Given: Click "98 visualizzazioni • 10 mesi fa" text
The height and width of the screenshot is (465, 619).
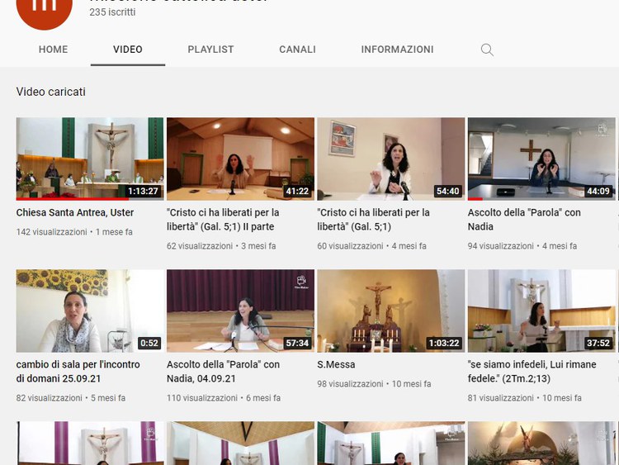Looking at the screenshot, I should (x=374, y=384).
